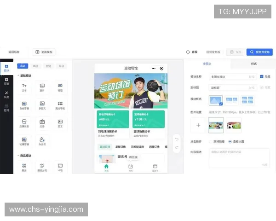Select the 羽毛球订场 tab in the preview
This screenshot has width=276, height=221.
click(x=138, y=147)
